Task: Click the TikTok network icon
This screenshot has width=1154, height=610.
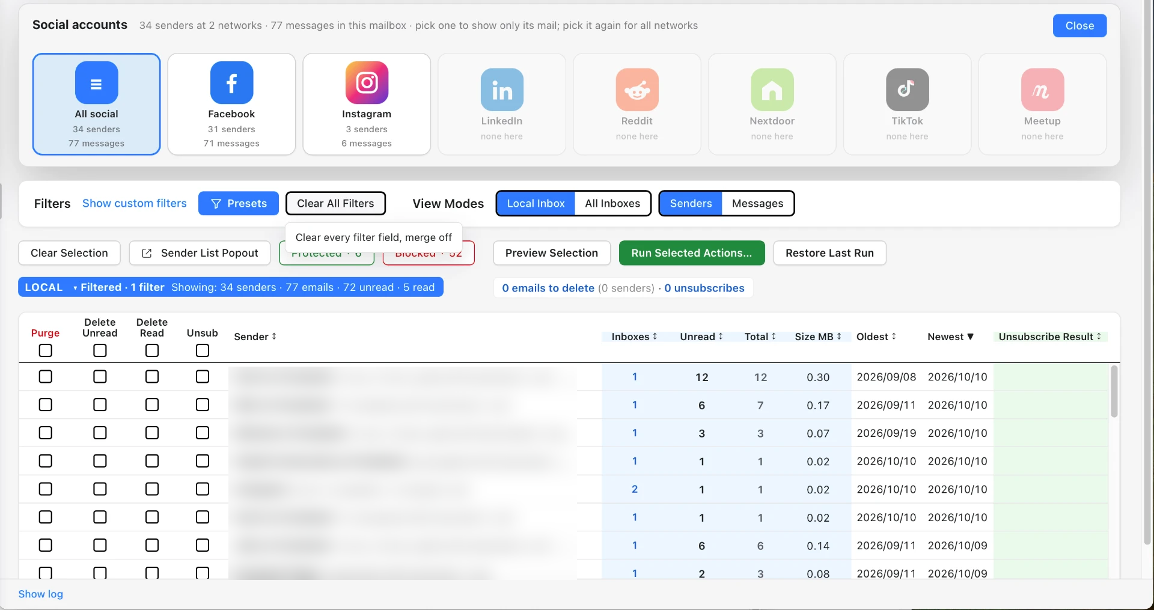Action: click(908, 90)
